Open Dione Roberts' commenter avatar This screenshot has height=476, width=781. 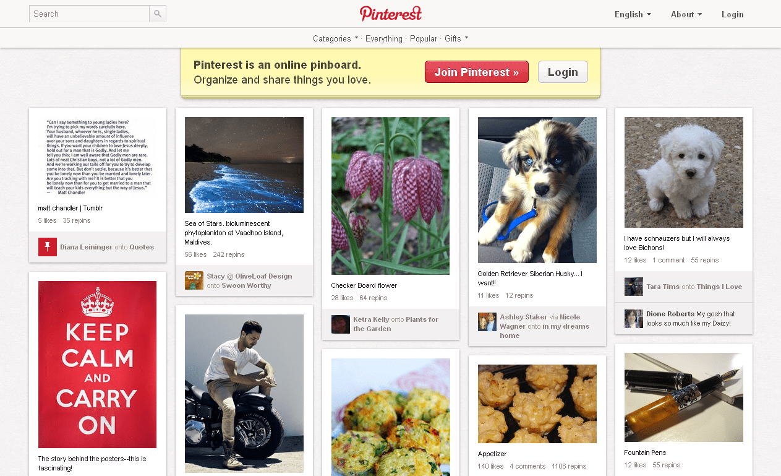click(634, 318)
